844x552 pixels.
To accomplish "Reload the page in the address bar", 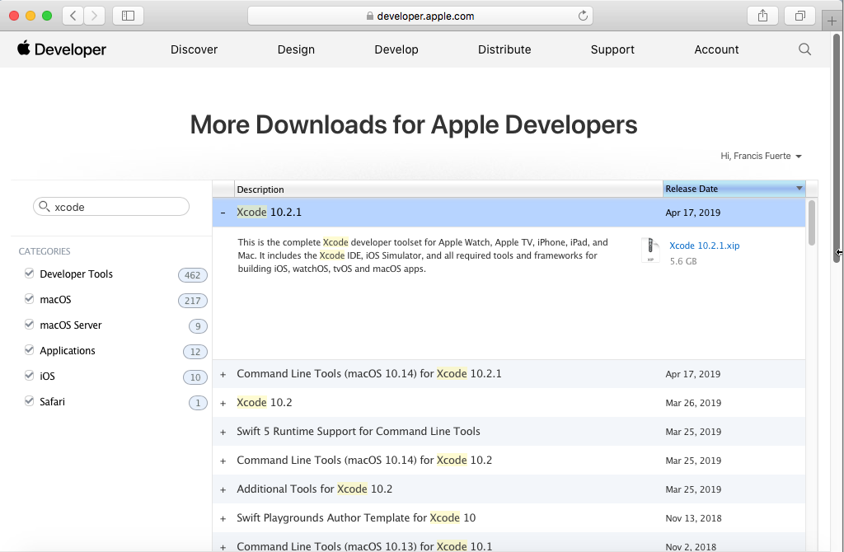I will pyautogui.click(x=583, y=16).
